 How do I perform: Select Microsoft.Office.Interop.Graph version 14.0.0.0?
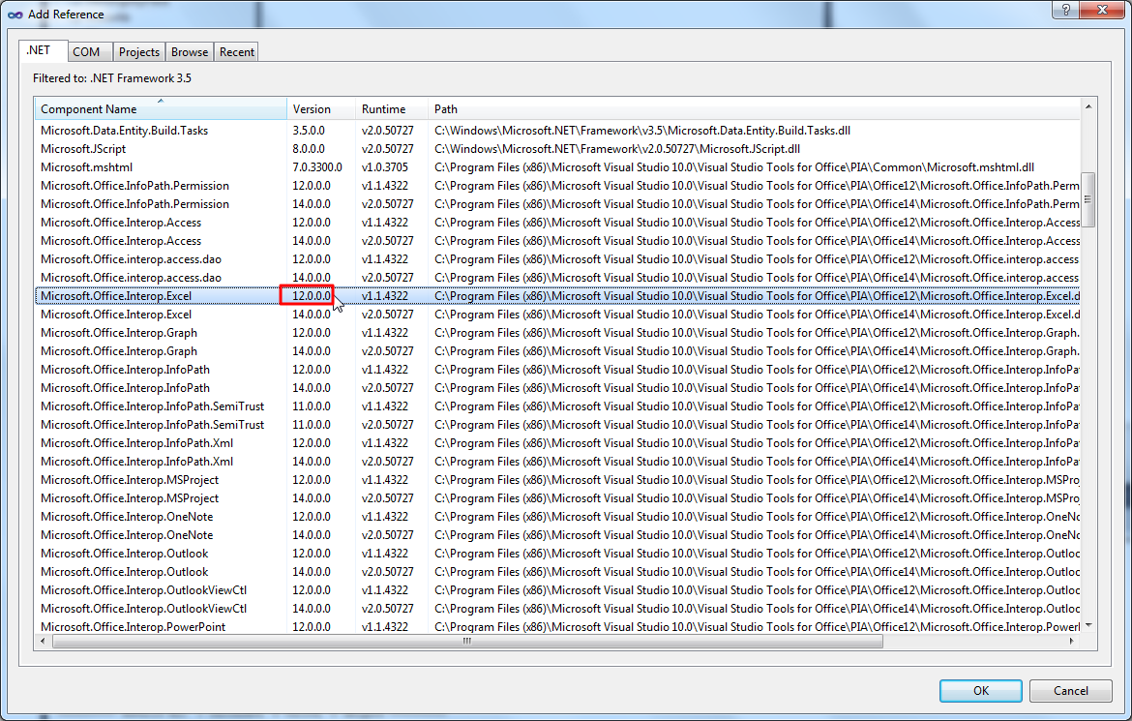(x=557, y=352)
